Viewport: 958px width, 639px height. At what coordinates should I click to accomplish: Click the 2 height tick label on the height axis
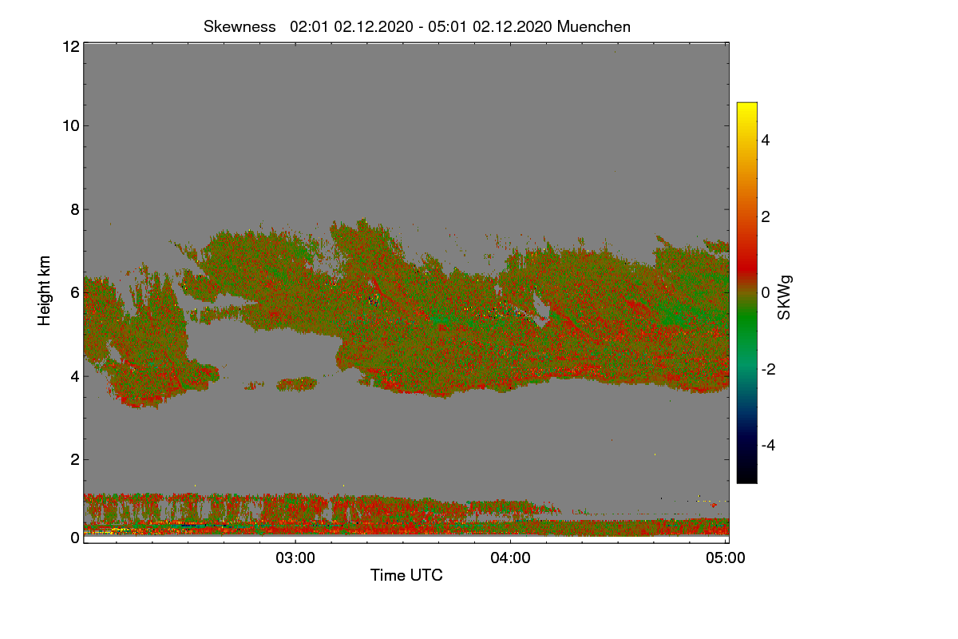74,459
